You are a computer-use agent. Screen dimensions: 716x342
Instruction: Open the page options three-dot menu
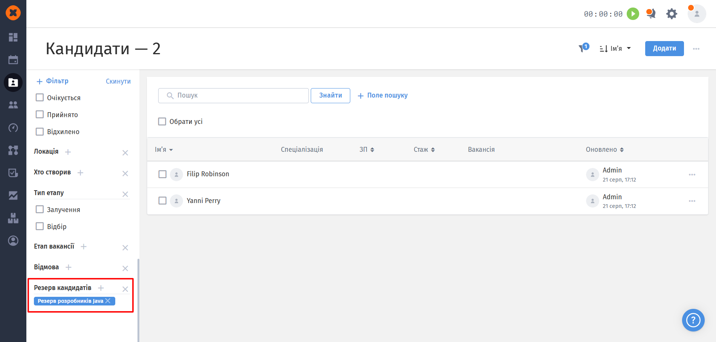[696, 49]
